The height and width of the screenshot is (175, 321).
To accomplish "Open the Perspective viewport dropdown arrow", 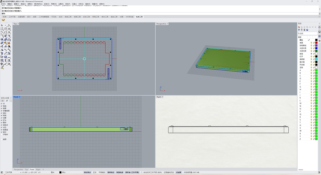I will [168, 24].
